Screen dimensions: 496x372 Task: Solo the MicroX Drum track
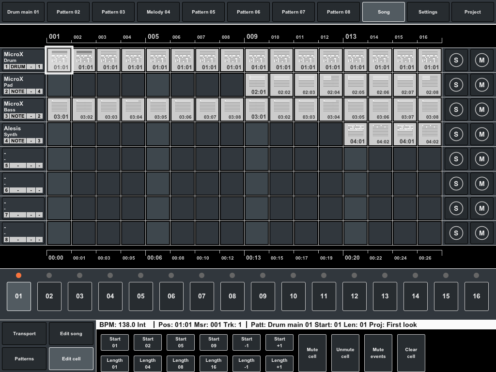click(456, 60)
